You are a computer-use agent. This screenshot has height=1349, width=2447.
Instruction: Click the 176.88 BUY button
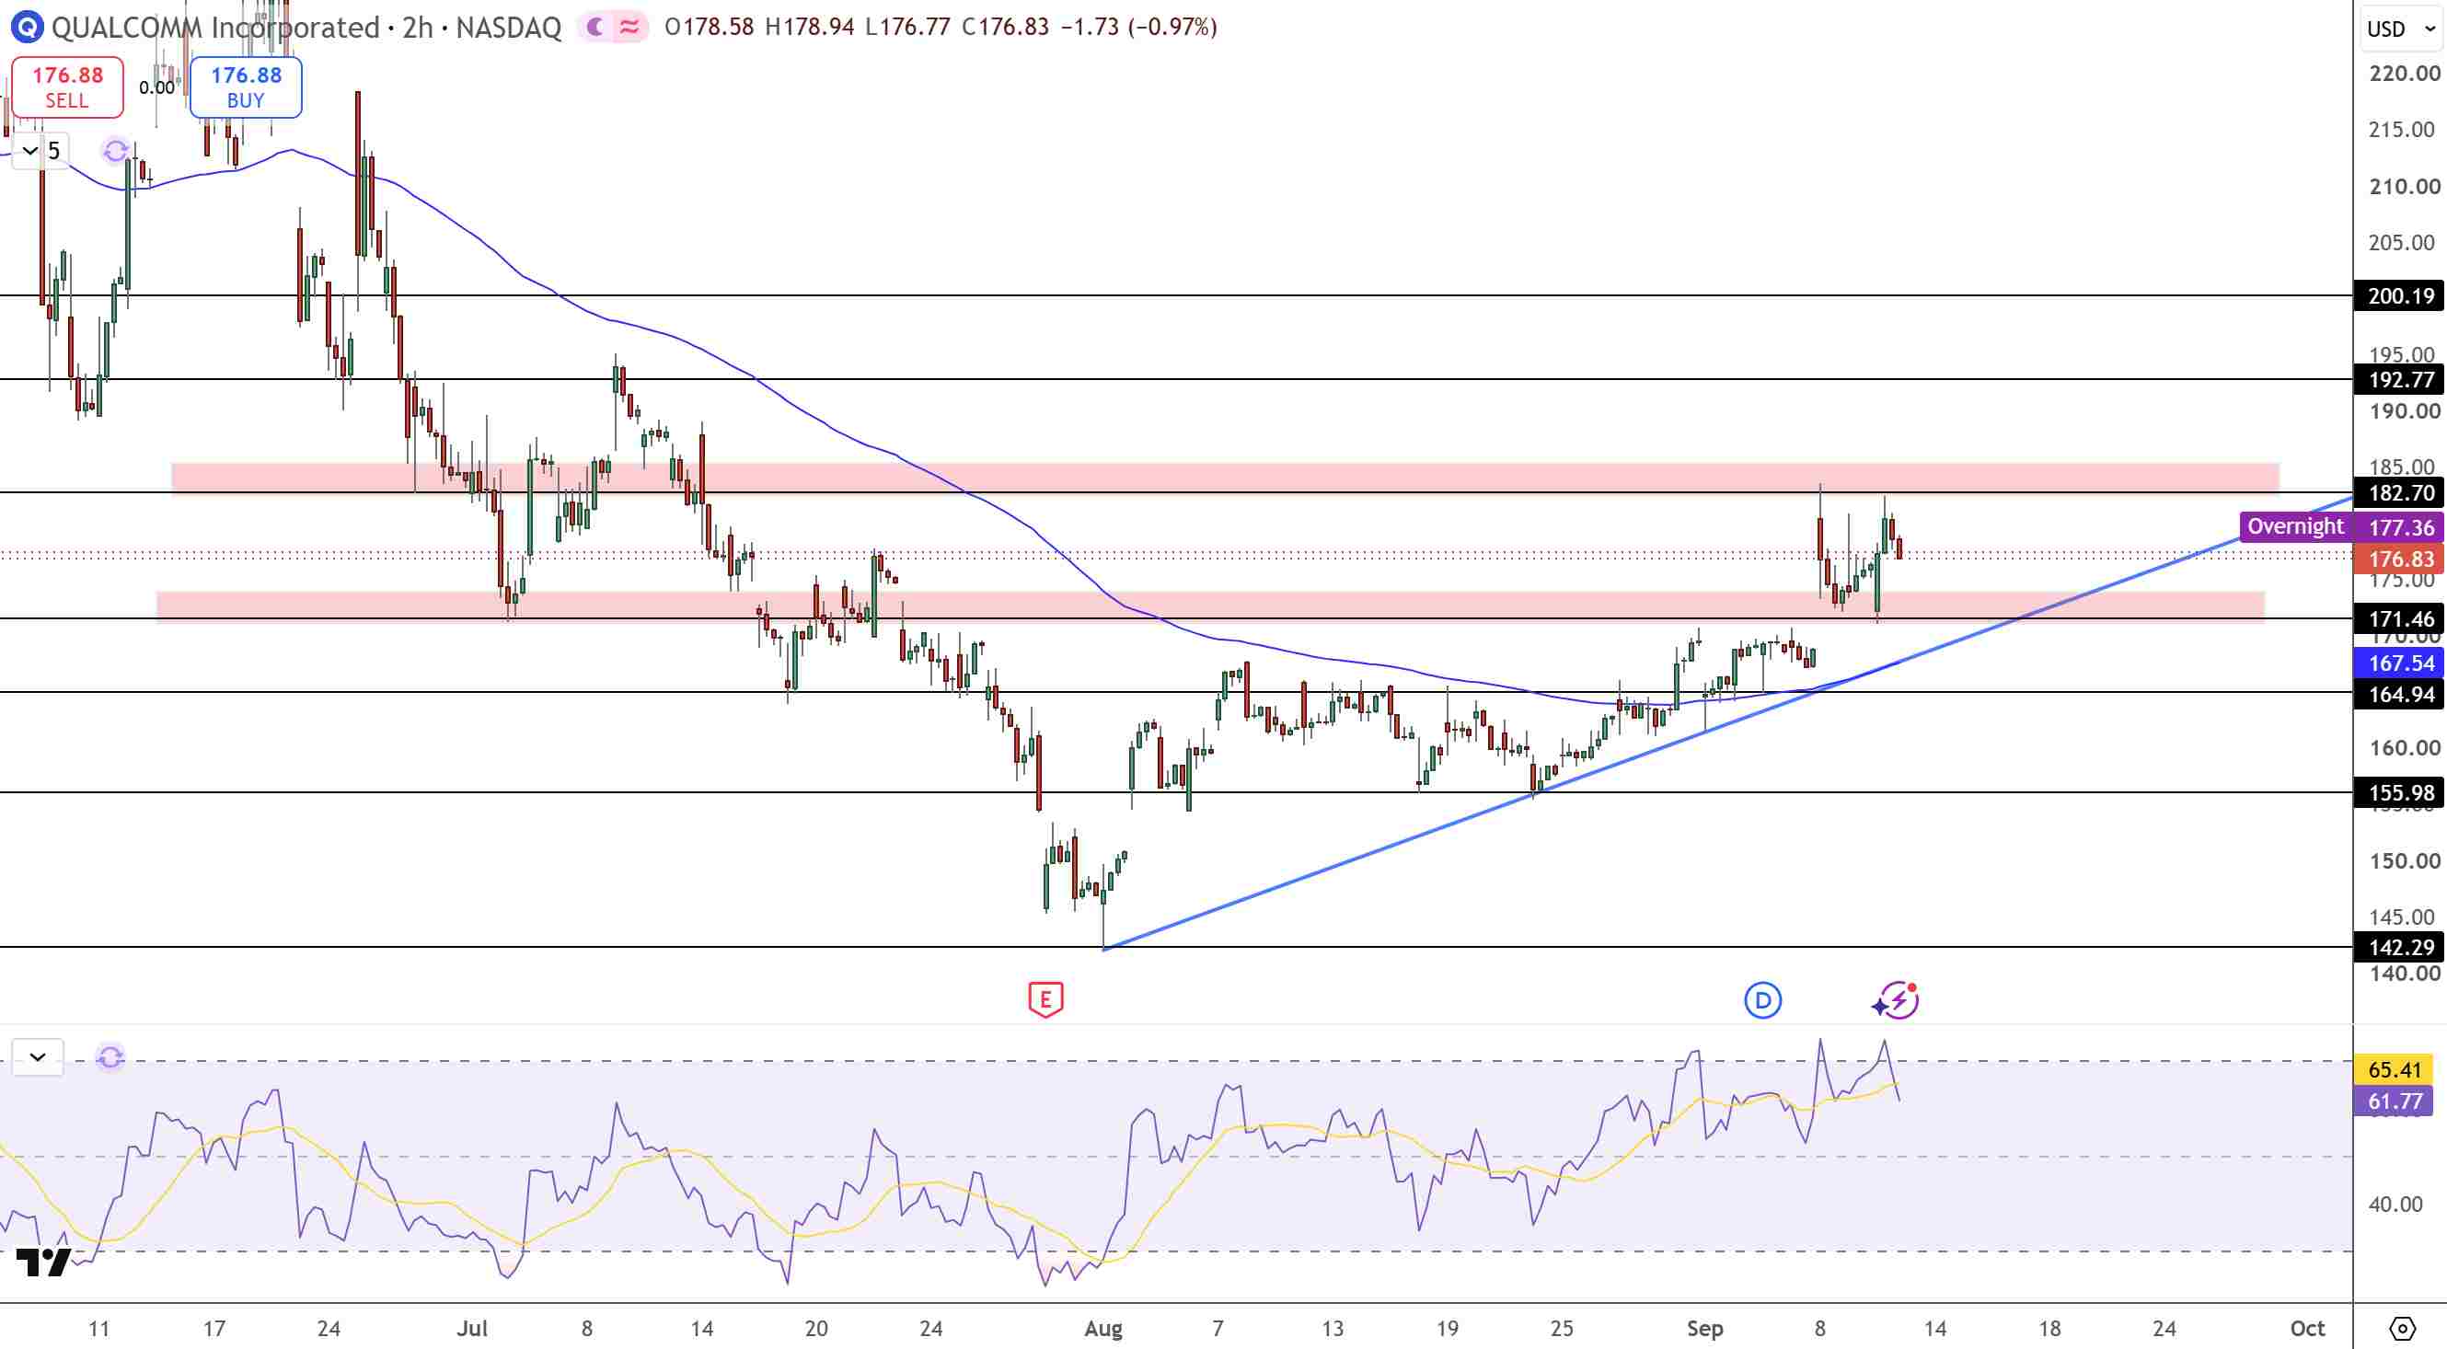click(x=246, y=86)
